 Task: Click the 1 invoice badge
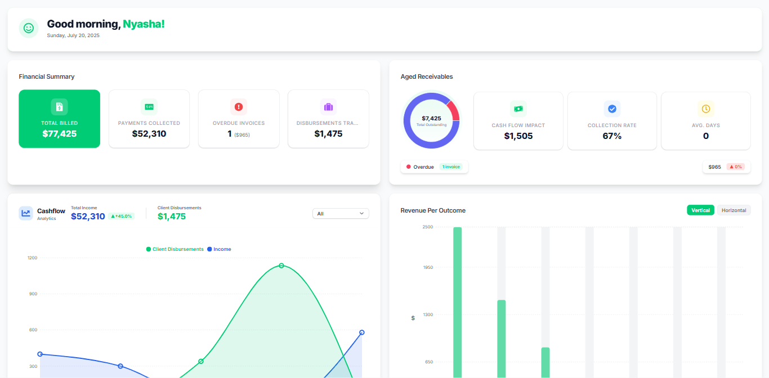452,166
